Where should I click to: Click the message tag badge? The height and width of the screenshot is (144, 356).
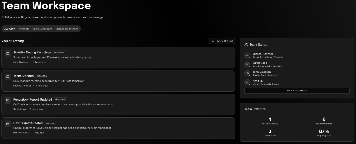(x=41, y=76)
